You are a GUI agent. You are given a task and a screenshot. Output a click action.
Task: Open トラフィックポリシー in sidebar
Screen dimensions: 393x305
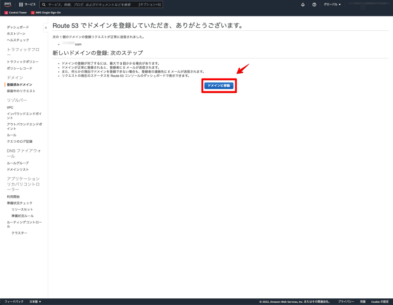coord(23,62)
